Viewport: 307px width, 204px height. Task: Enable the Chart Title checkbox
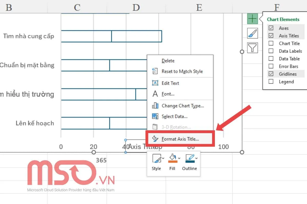click(x=271, y=43)
